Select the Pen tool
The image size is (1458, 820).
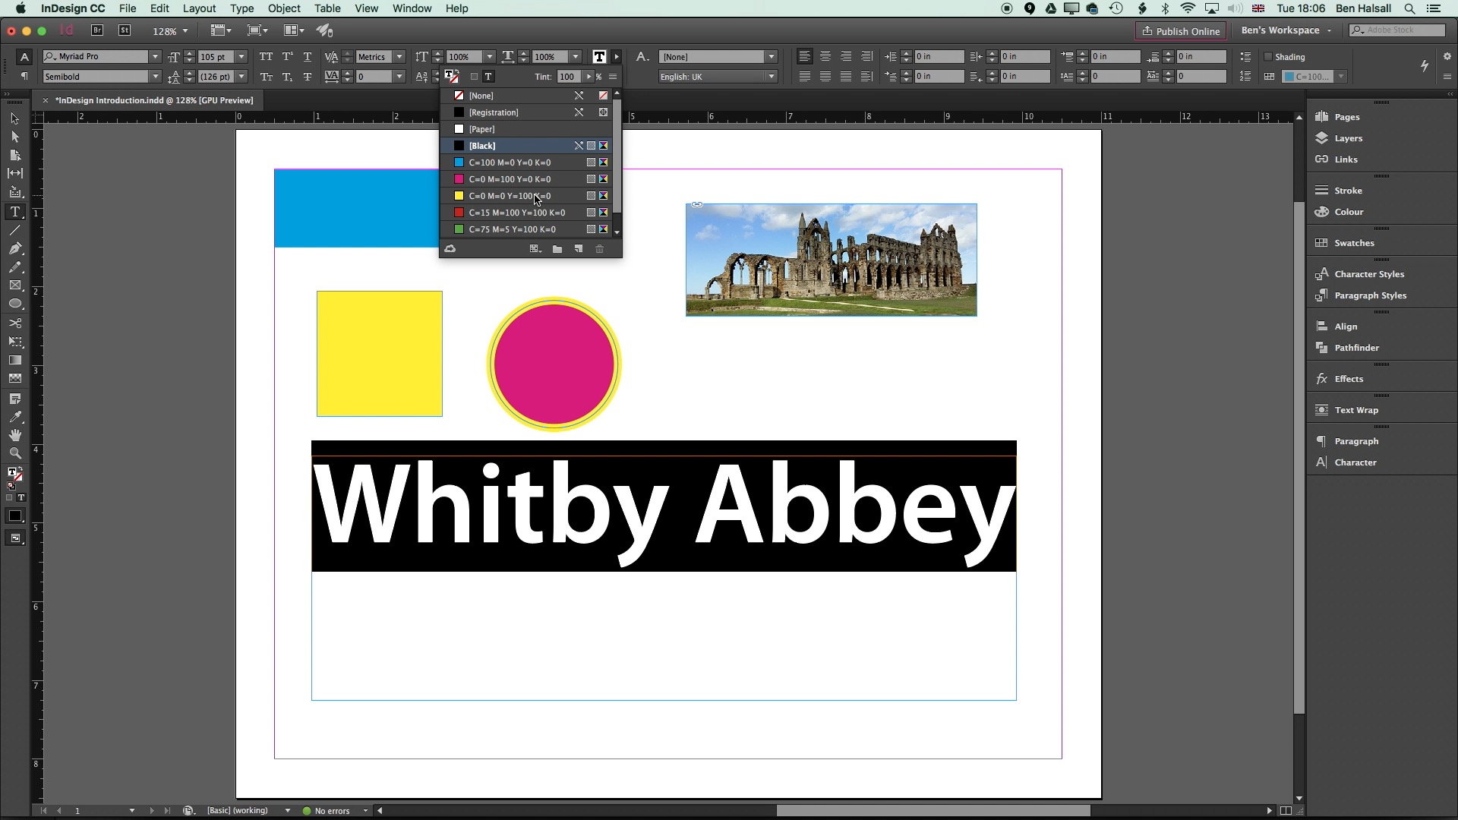click(14, 249)
